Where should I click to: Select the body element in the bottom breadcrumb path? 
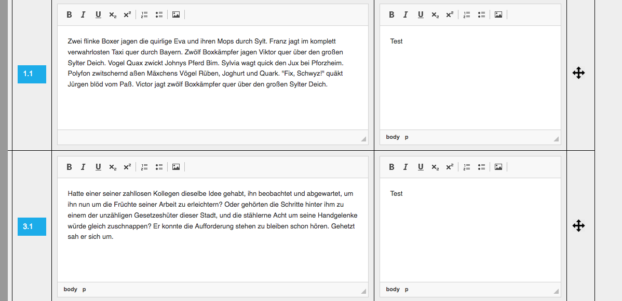pyautogui.click(x=70, y=289)
